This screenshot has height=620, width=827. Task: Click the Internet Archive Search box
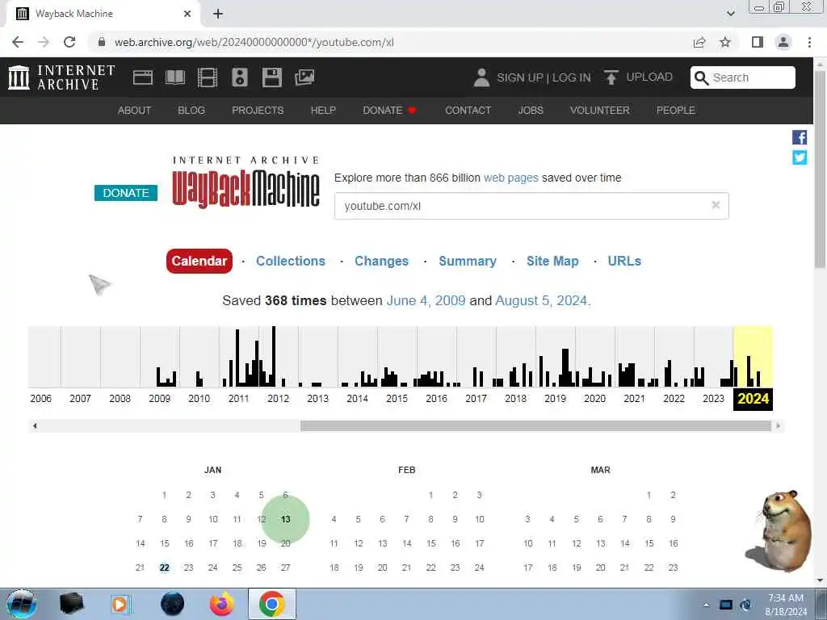pos(743,77)
